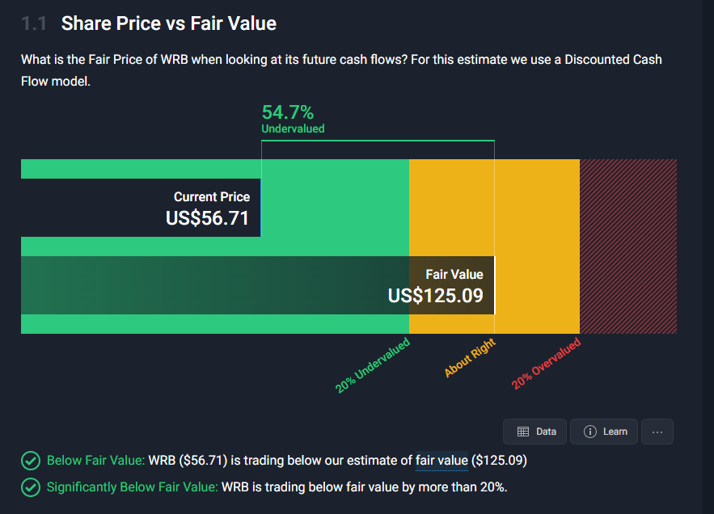714x514 pixels.
Task: Click the 20% Overvalued axis label
Action: point(547,364)
